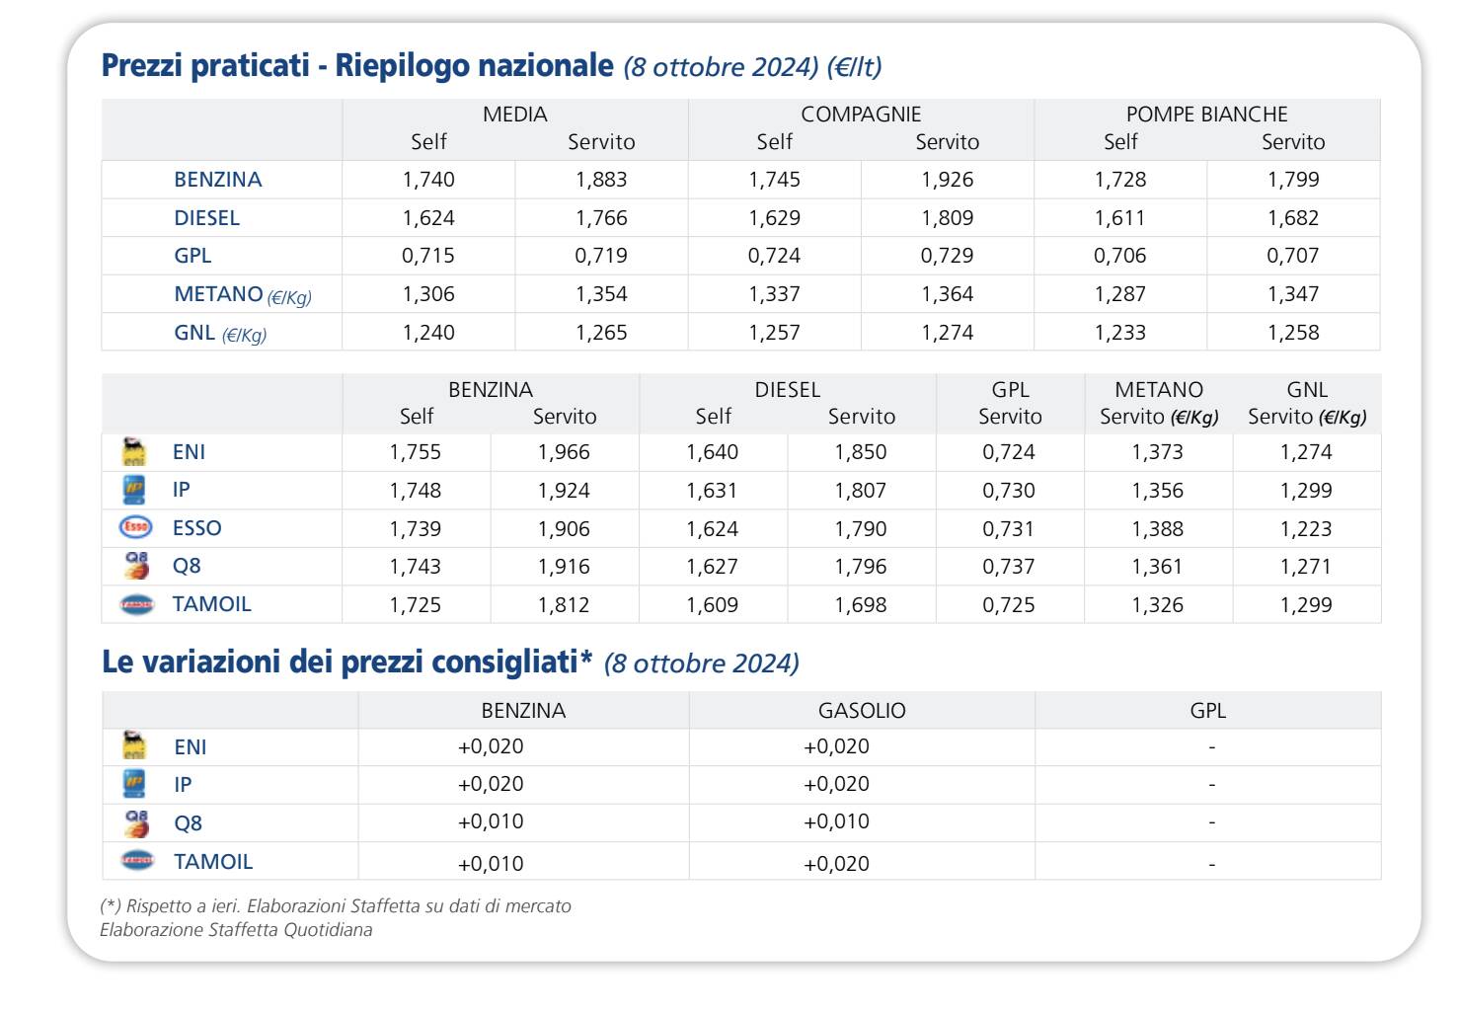Click the "Prezzi praticati - Riepilogo nazionale" heading
This screenshot has height=1015, width=1459.
pyautogui.click(x=357, y=65)
